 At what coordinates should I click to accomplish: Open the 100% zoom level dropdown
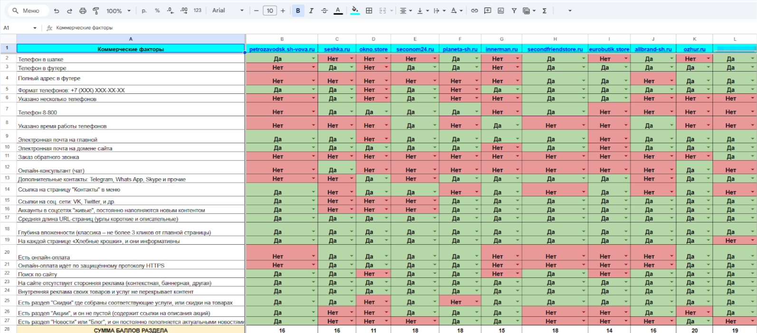pyautogui.click(x=118, y=10)
